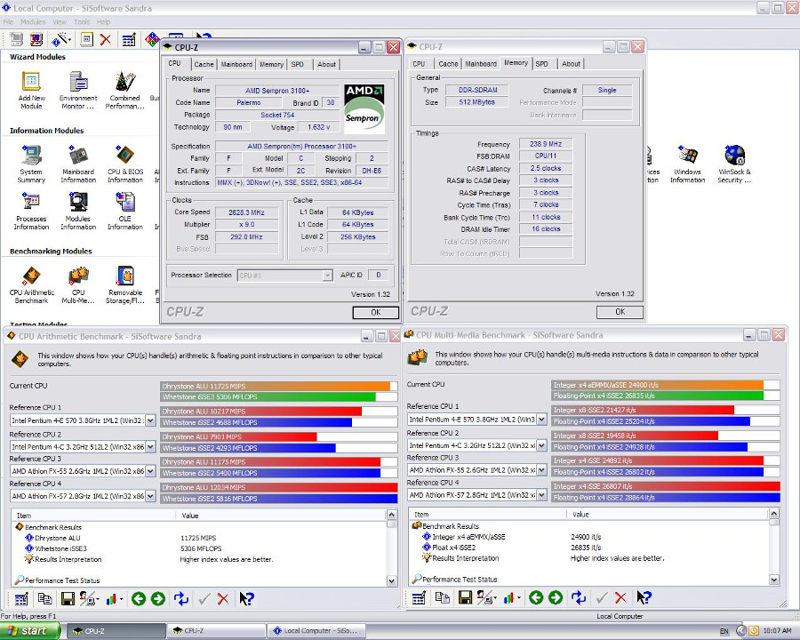This screenshot has width=800, height=640.
Task: Click the context help pointer icon in Multi-Media Benchmark
Action: coord(644,597)
